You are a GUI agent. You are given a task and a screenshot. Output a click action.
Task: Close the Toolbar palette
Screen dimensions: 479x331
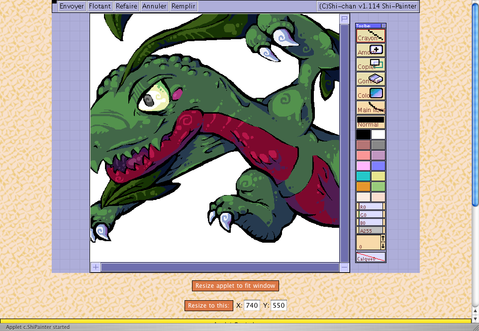[383, 26]
